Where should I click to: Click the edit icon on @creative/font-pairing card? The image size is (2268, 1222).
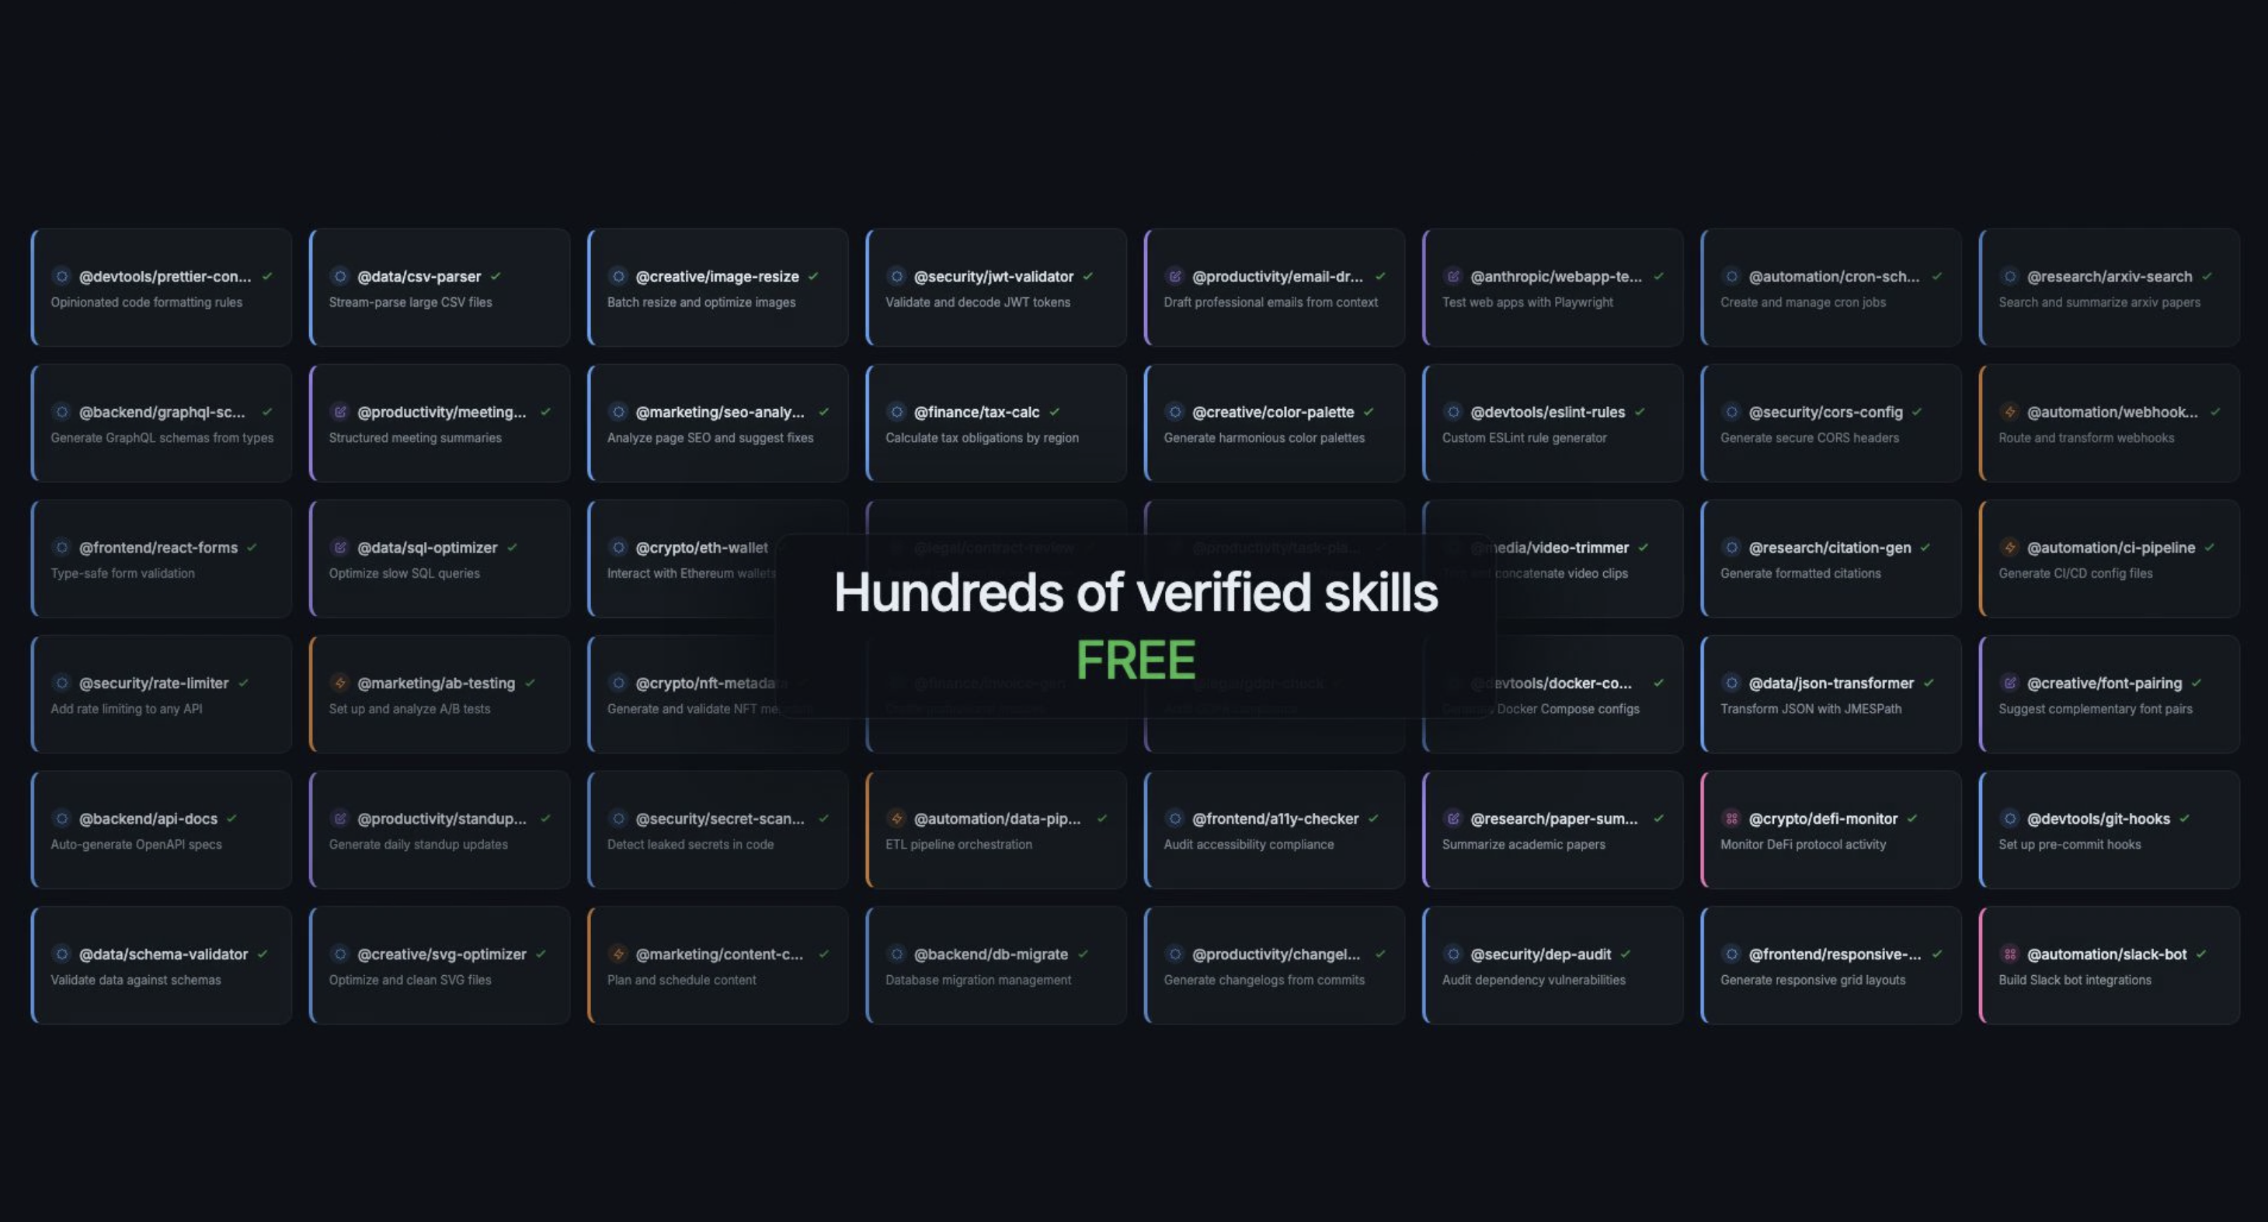2010,682
